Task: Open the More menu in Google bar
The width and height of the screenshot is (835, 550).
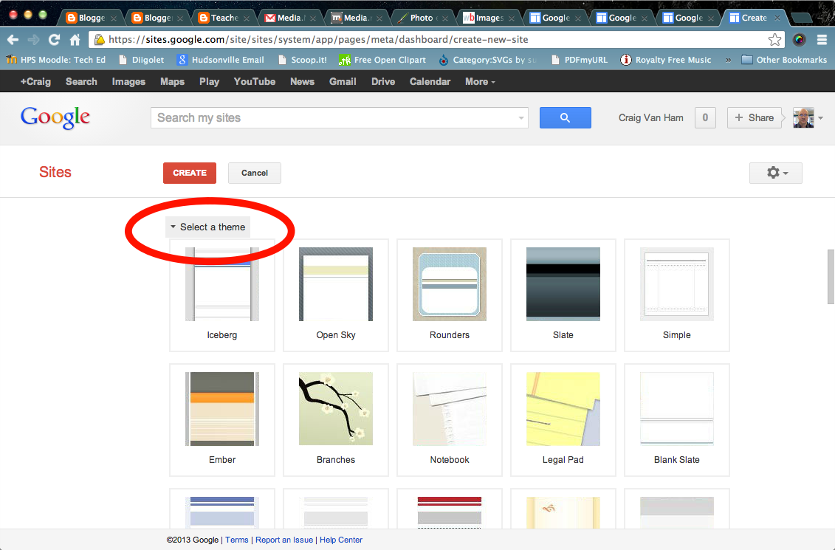Action: tap(480, 81)
